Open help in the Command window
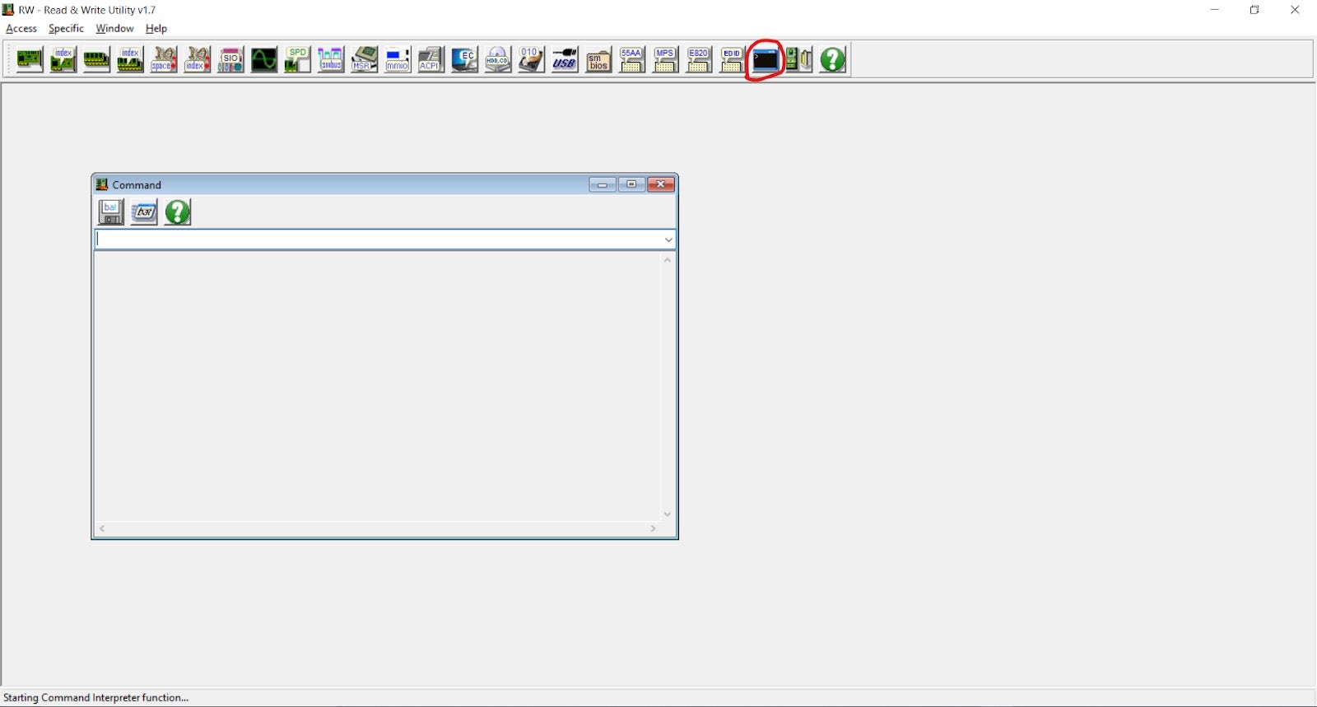This screenshot has height=707, width=1317. click(178, 212)
